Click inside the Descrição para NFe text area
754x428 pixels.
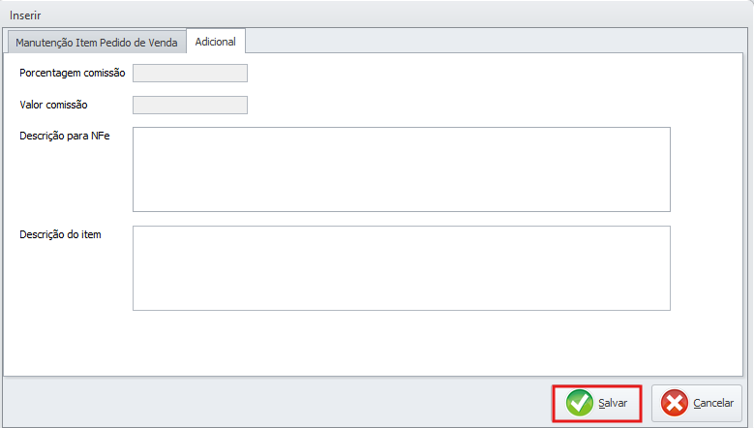tap(401, 168)
